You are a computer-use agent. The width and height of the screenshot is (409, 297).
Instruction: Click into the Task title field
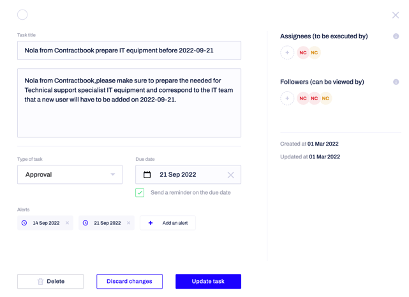coord(129,50)
